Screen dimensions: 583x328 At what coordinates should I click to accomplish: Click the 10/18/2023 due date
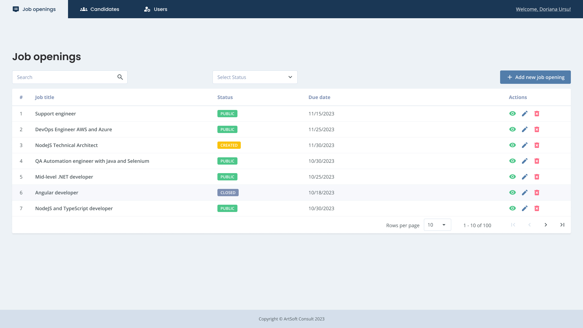tap(321, 193)
